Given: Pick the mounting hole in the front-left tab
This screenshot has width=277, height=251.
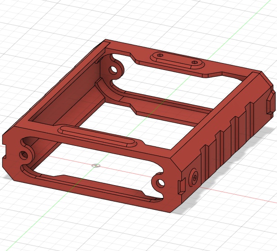Looking at the screenshot, I should coord(24,155).
